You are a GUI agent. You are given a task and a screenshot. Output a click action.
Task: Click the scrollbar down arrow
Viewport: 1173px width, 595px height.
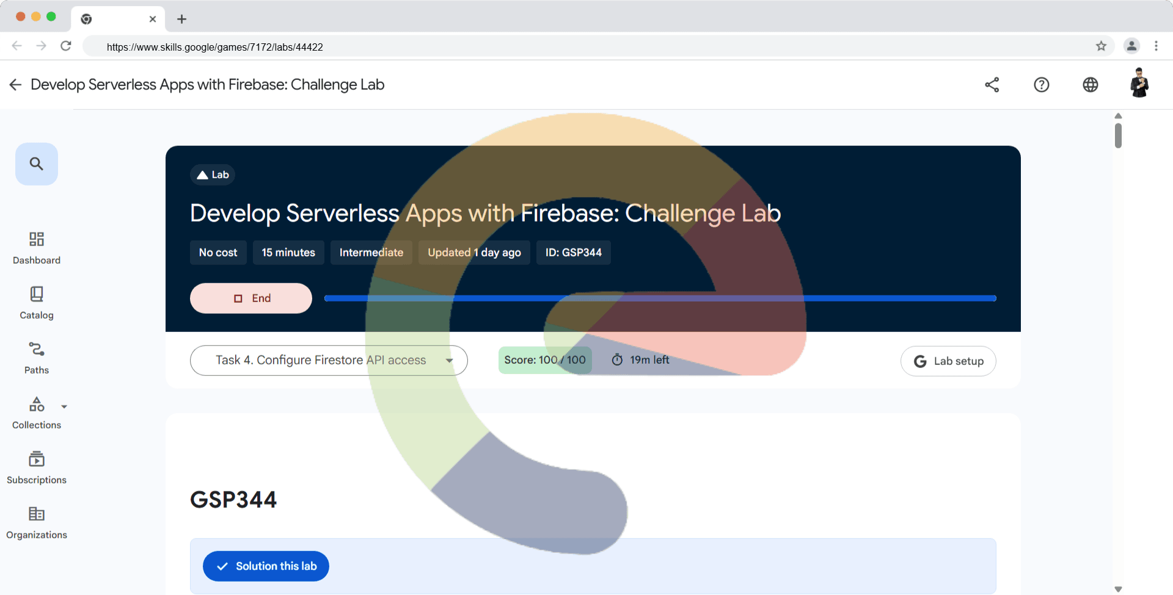pyautogui.click(x=1118, y=589)
